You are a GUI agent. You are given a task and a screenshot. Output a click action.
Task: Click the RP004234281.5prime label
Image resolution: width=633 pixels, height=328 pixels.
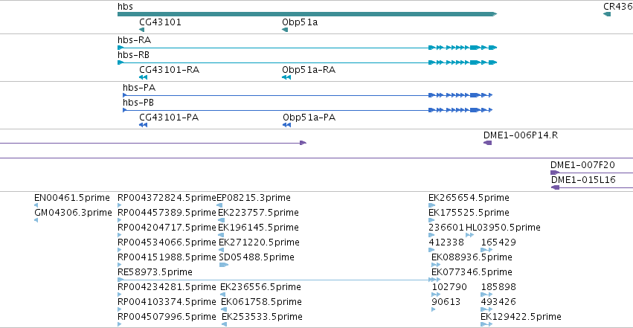[x=167, y=287]
